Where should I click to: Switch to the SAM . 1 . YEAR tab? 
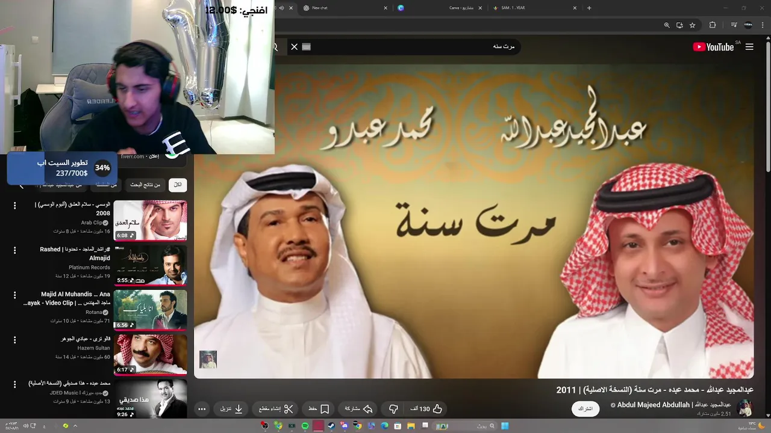pos(533,8)
